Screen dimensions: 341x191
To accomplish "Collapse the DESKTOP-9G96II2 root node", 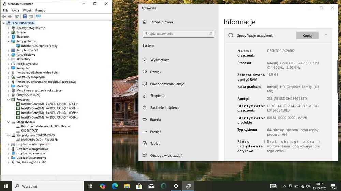I will (4, 23).
